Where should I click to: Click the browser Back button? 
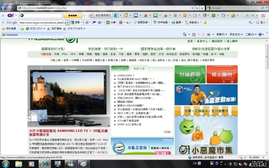click(3, 8)
